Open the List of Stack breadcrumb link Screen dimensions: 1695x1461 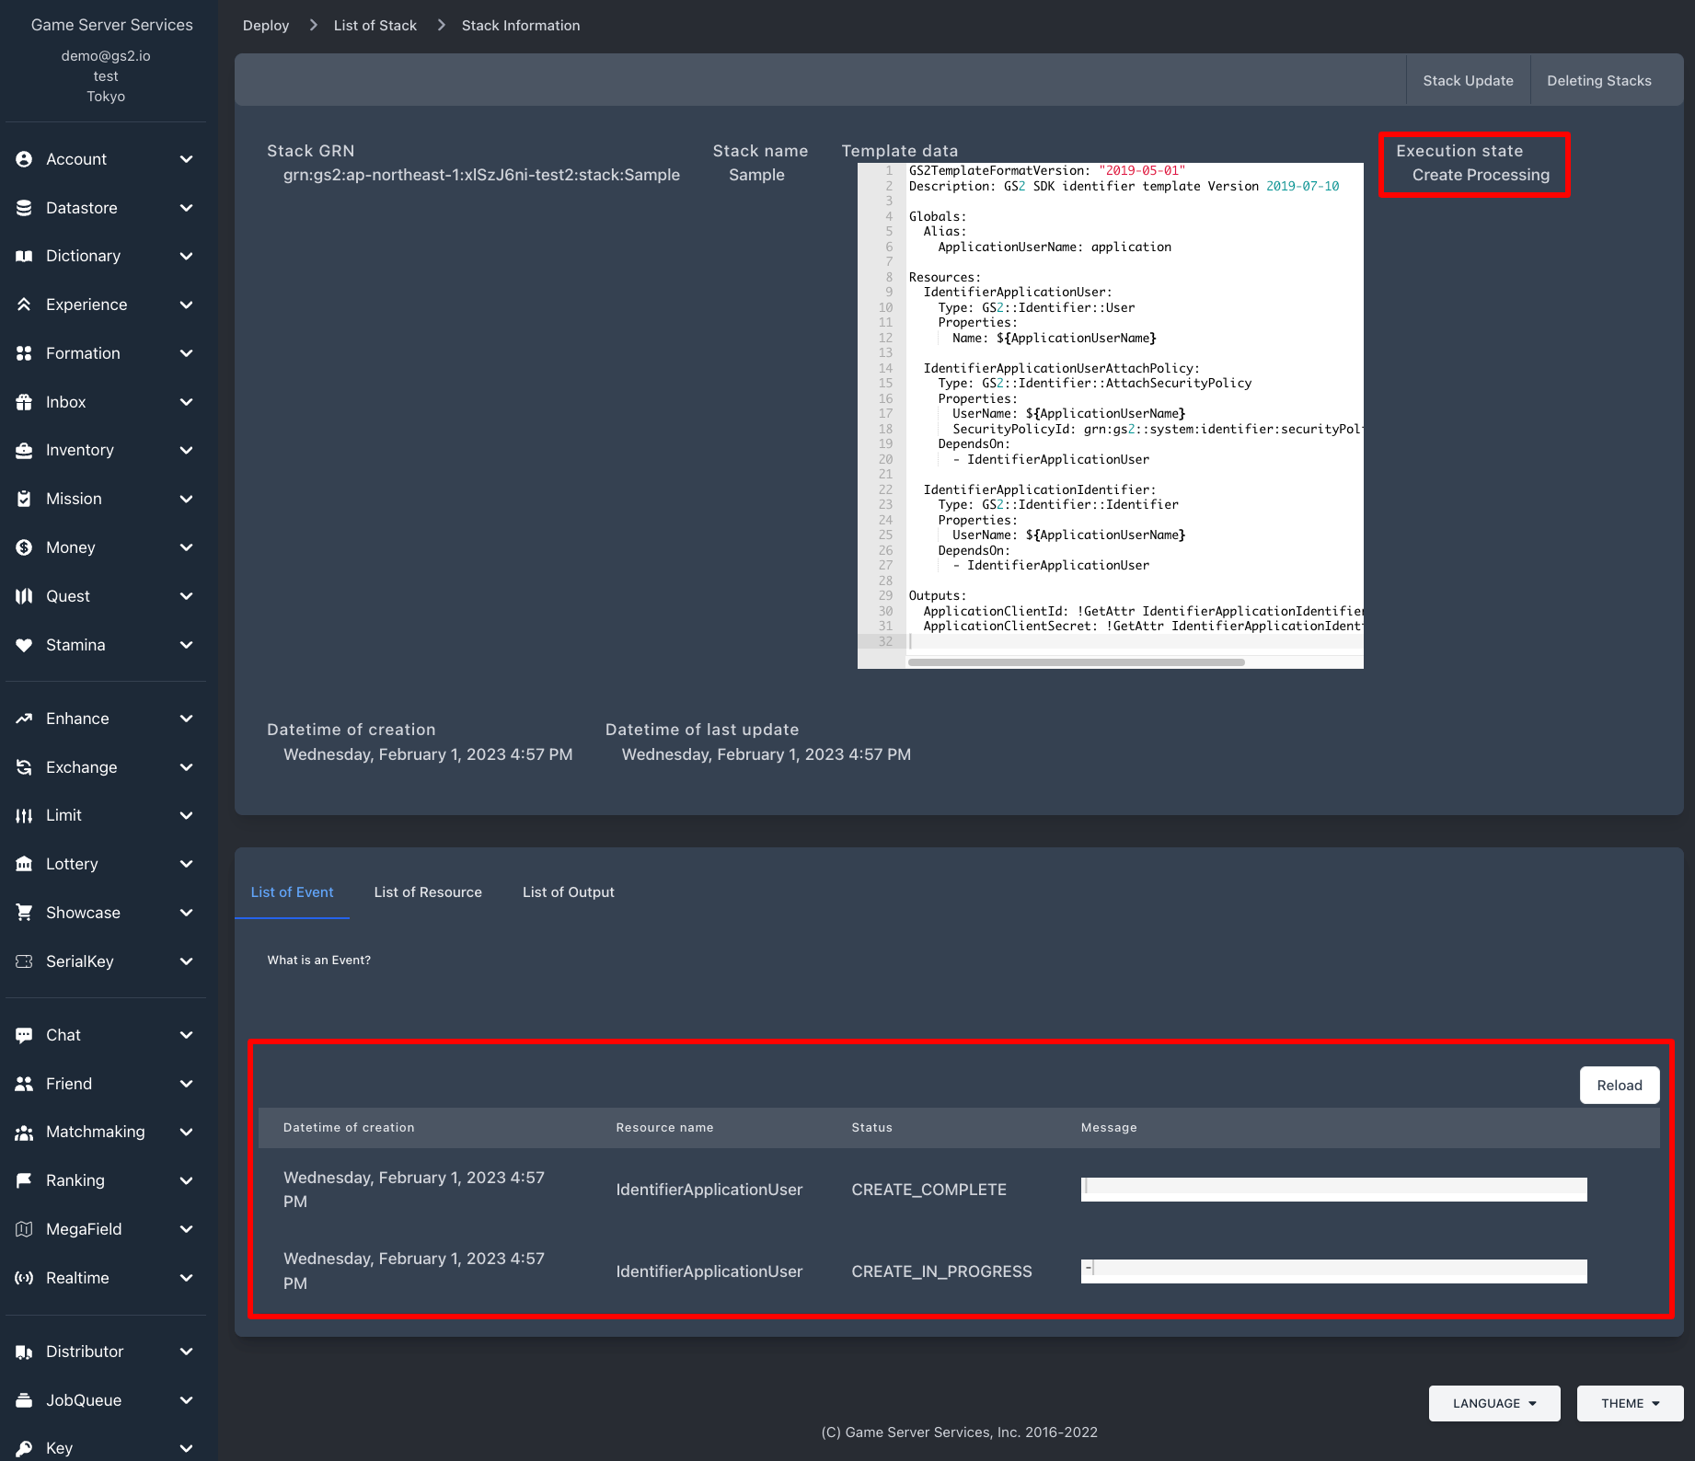coord(375,26)
